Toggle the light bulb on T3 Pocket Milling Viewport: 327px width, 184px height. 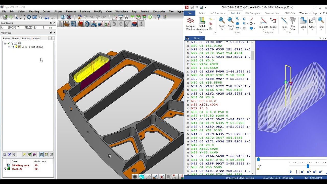tap(16, 47)
